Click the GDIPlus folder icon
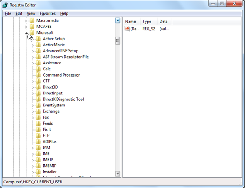 (x=38, y=141)
